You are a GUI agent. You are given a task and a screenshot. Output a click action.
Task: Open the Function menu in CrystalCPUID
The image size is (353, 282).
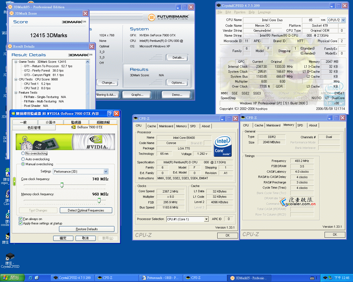(x=239, y=12)
